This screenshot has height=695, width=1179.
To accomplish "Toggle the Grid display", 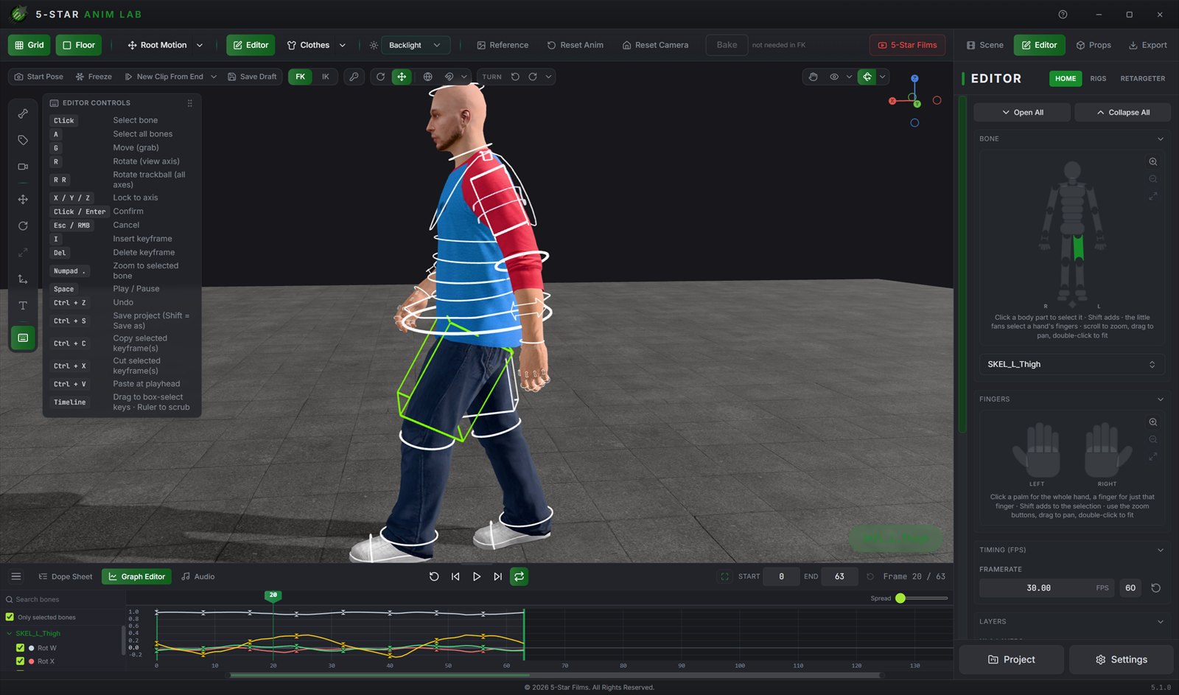I will (29, 45).
